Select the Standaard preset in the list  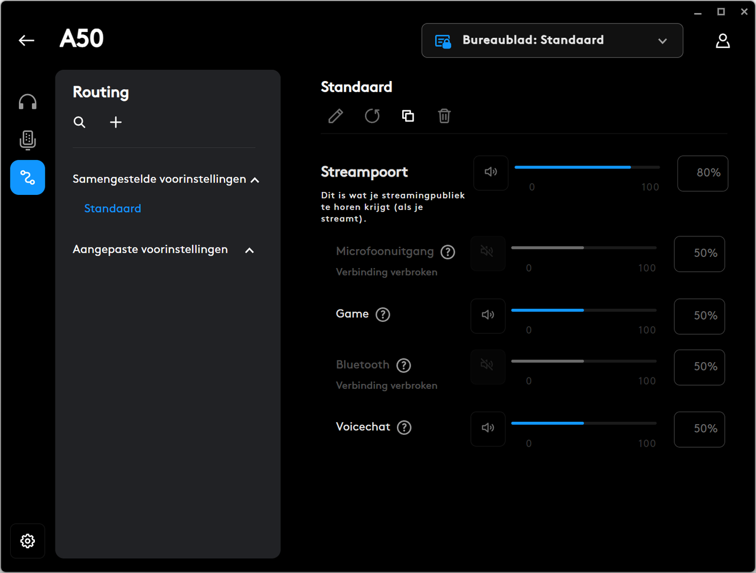113,209
